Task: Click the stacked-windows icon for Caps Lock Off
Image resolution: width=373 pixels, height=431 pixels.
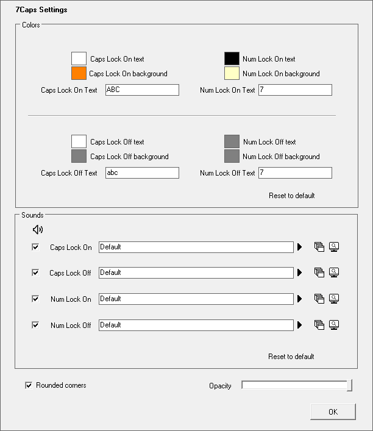Action: click(x=319, y=272)
